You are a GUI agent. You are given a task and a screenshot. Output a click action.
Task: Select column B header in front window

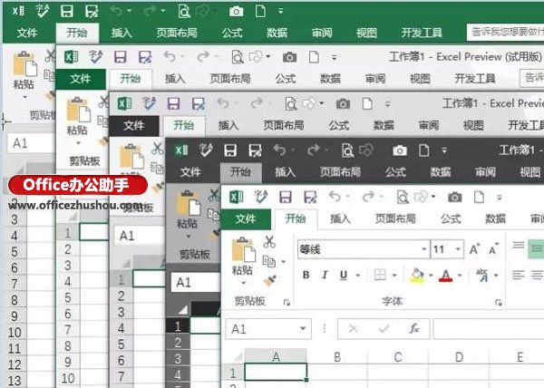[337, 356]
